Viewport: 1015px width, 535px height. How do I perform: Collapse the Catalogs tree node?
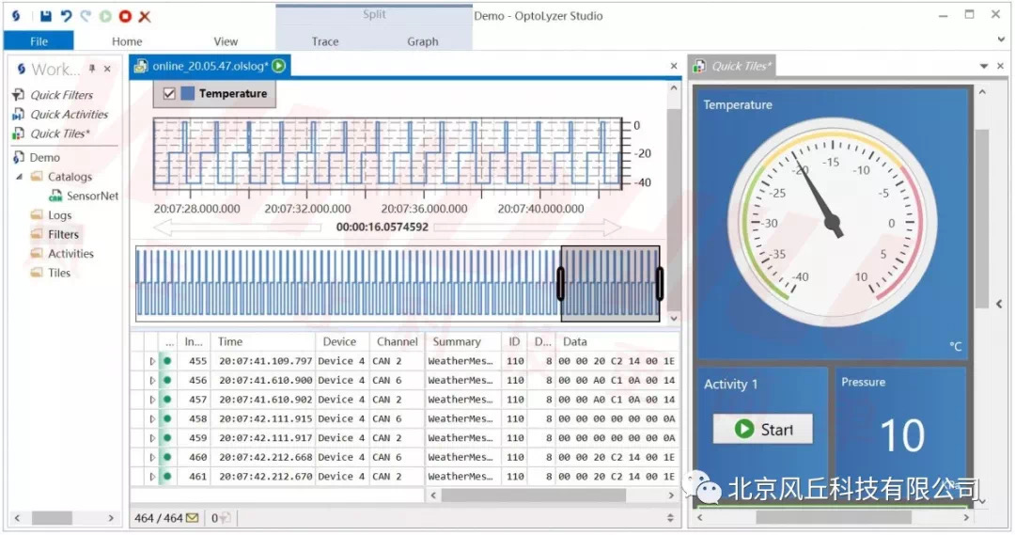pyautogui.click(x=20, y=177)
